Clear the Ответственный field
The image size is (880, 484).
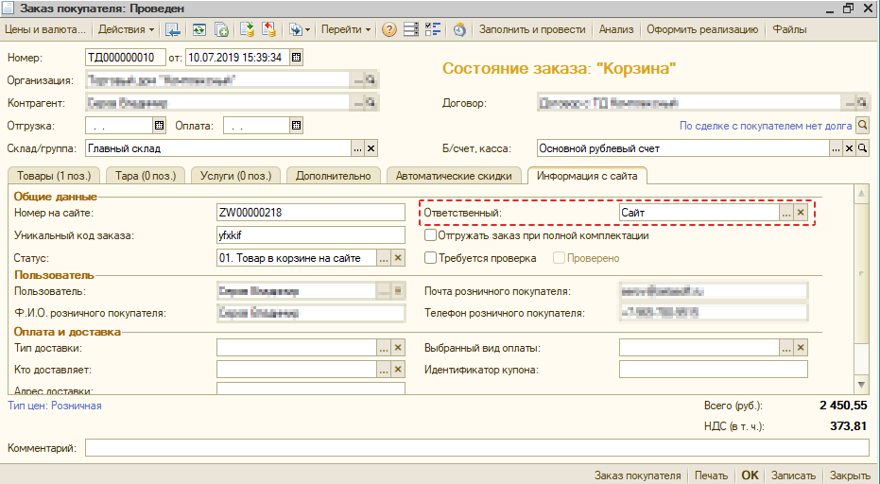pyautogui.click(x=801, y=213)
